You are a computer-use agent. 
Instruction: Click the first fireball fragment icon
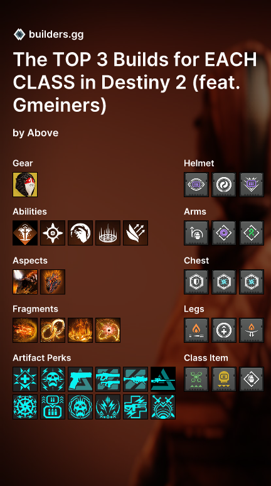point(25,330)
